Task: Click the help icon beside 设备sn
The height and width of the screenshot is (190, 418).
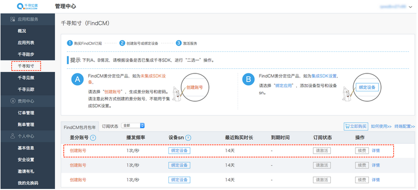Action: click(x=188, y=138)
